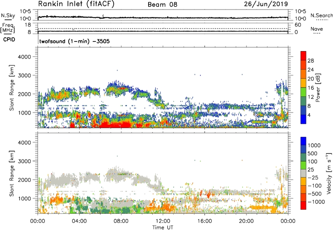Click the '4000' tick of the power panel

point(25,57)
